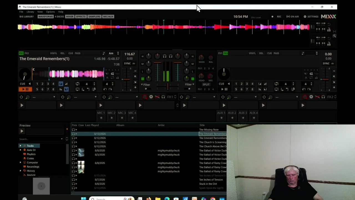Open the Options menu
355x200 pixels.
pos(50,12)
